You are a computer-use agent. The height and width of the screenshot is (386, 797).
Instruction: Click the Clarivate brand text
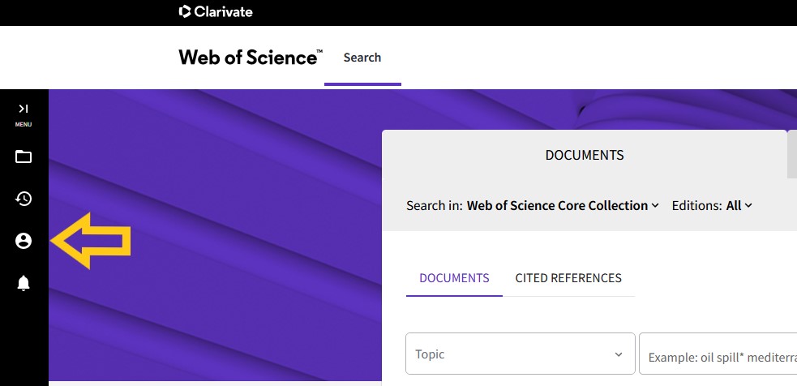click(x=223, y=11)
